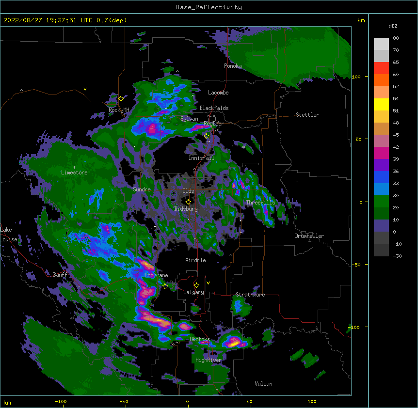Click the Red Deer station diamond marker
Image resolution: width=418 pixels, height=408 pixels.
(207, 136)
